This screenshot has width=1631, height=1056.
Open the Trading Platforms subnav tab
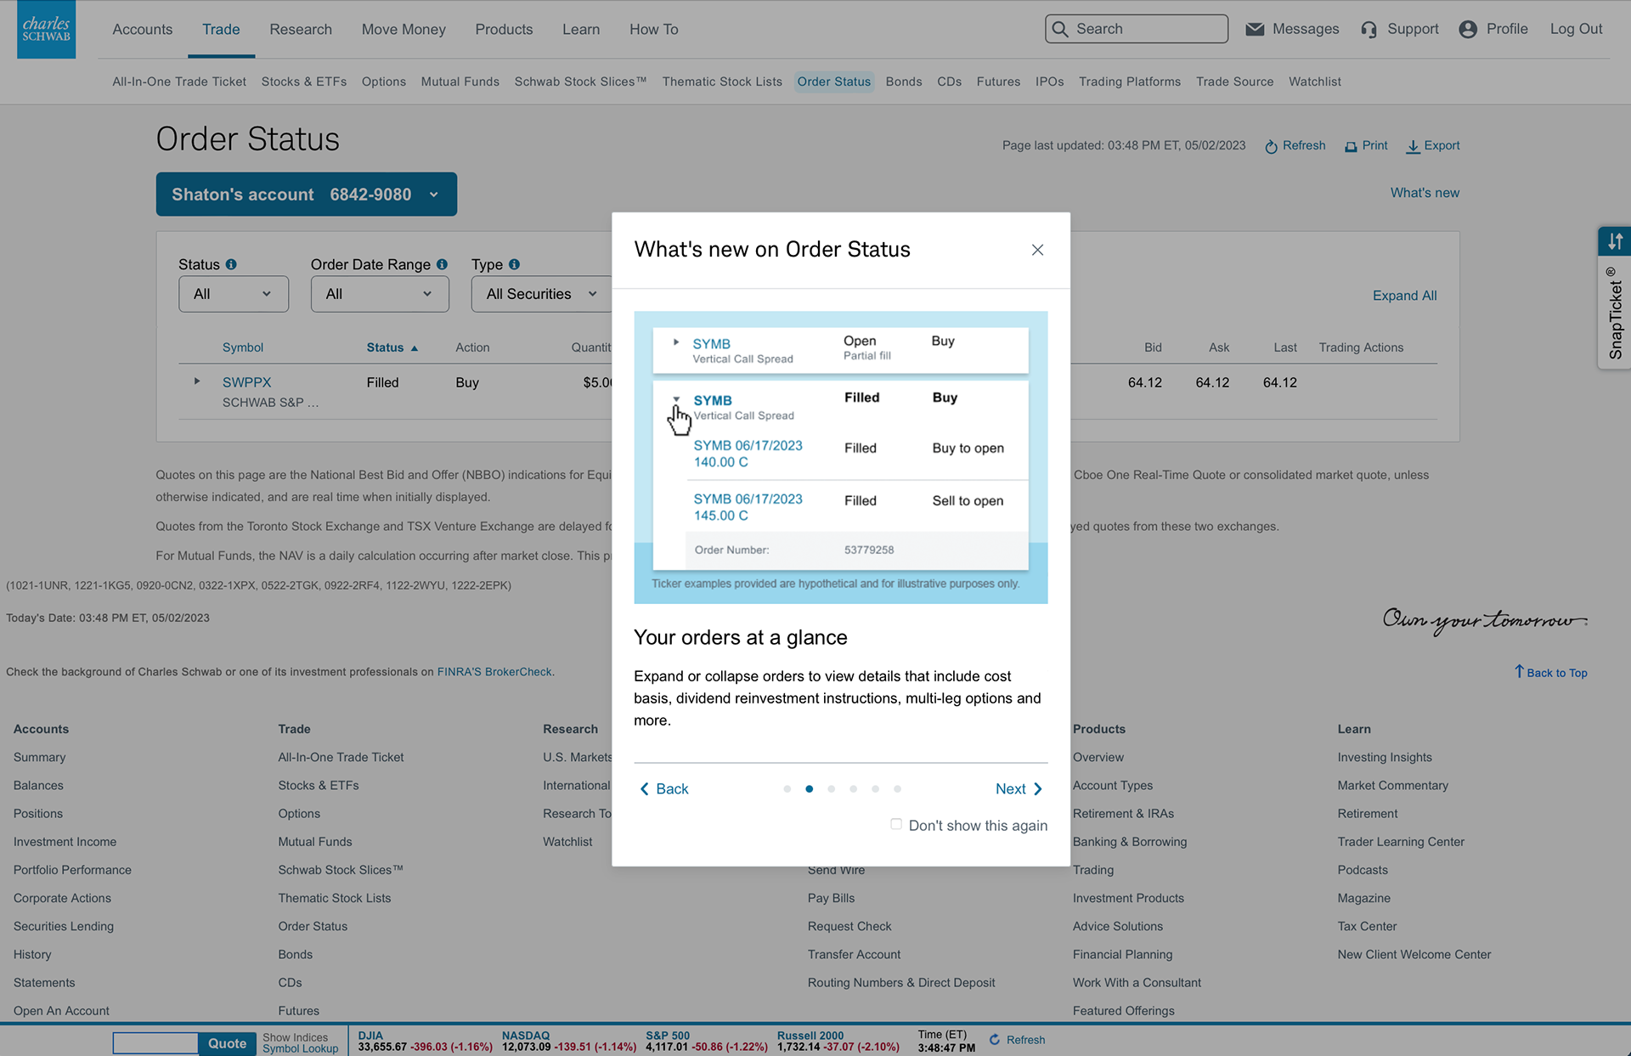click(1130, 82)
